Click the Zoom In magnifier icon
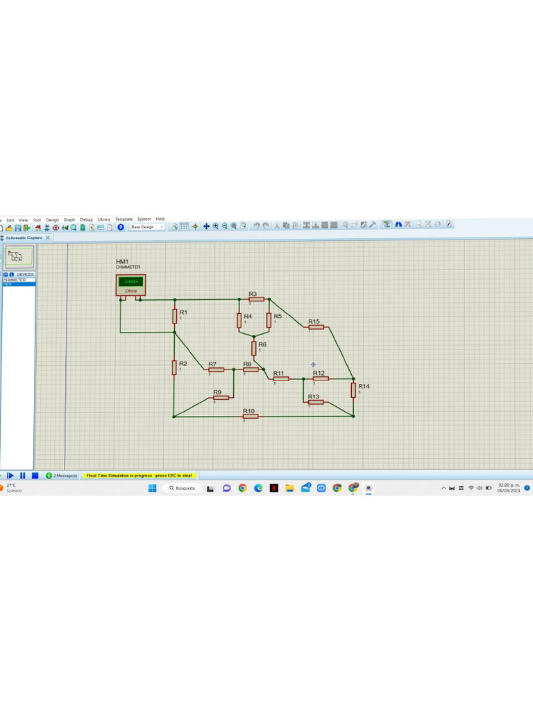 point(216,226)
